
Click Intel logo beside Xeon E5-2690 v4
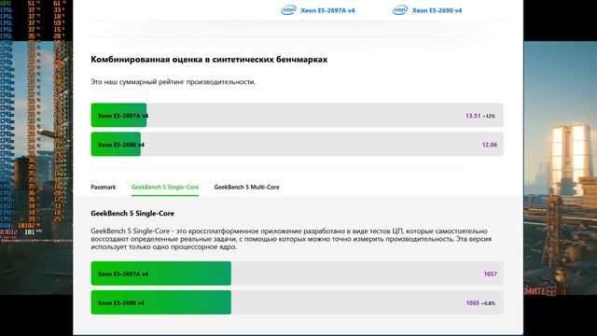400,10
